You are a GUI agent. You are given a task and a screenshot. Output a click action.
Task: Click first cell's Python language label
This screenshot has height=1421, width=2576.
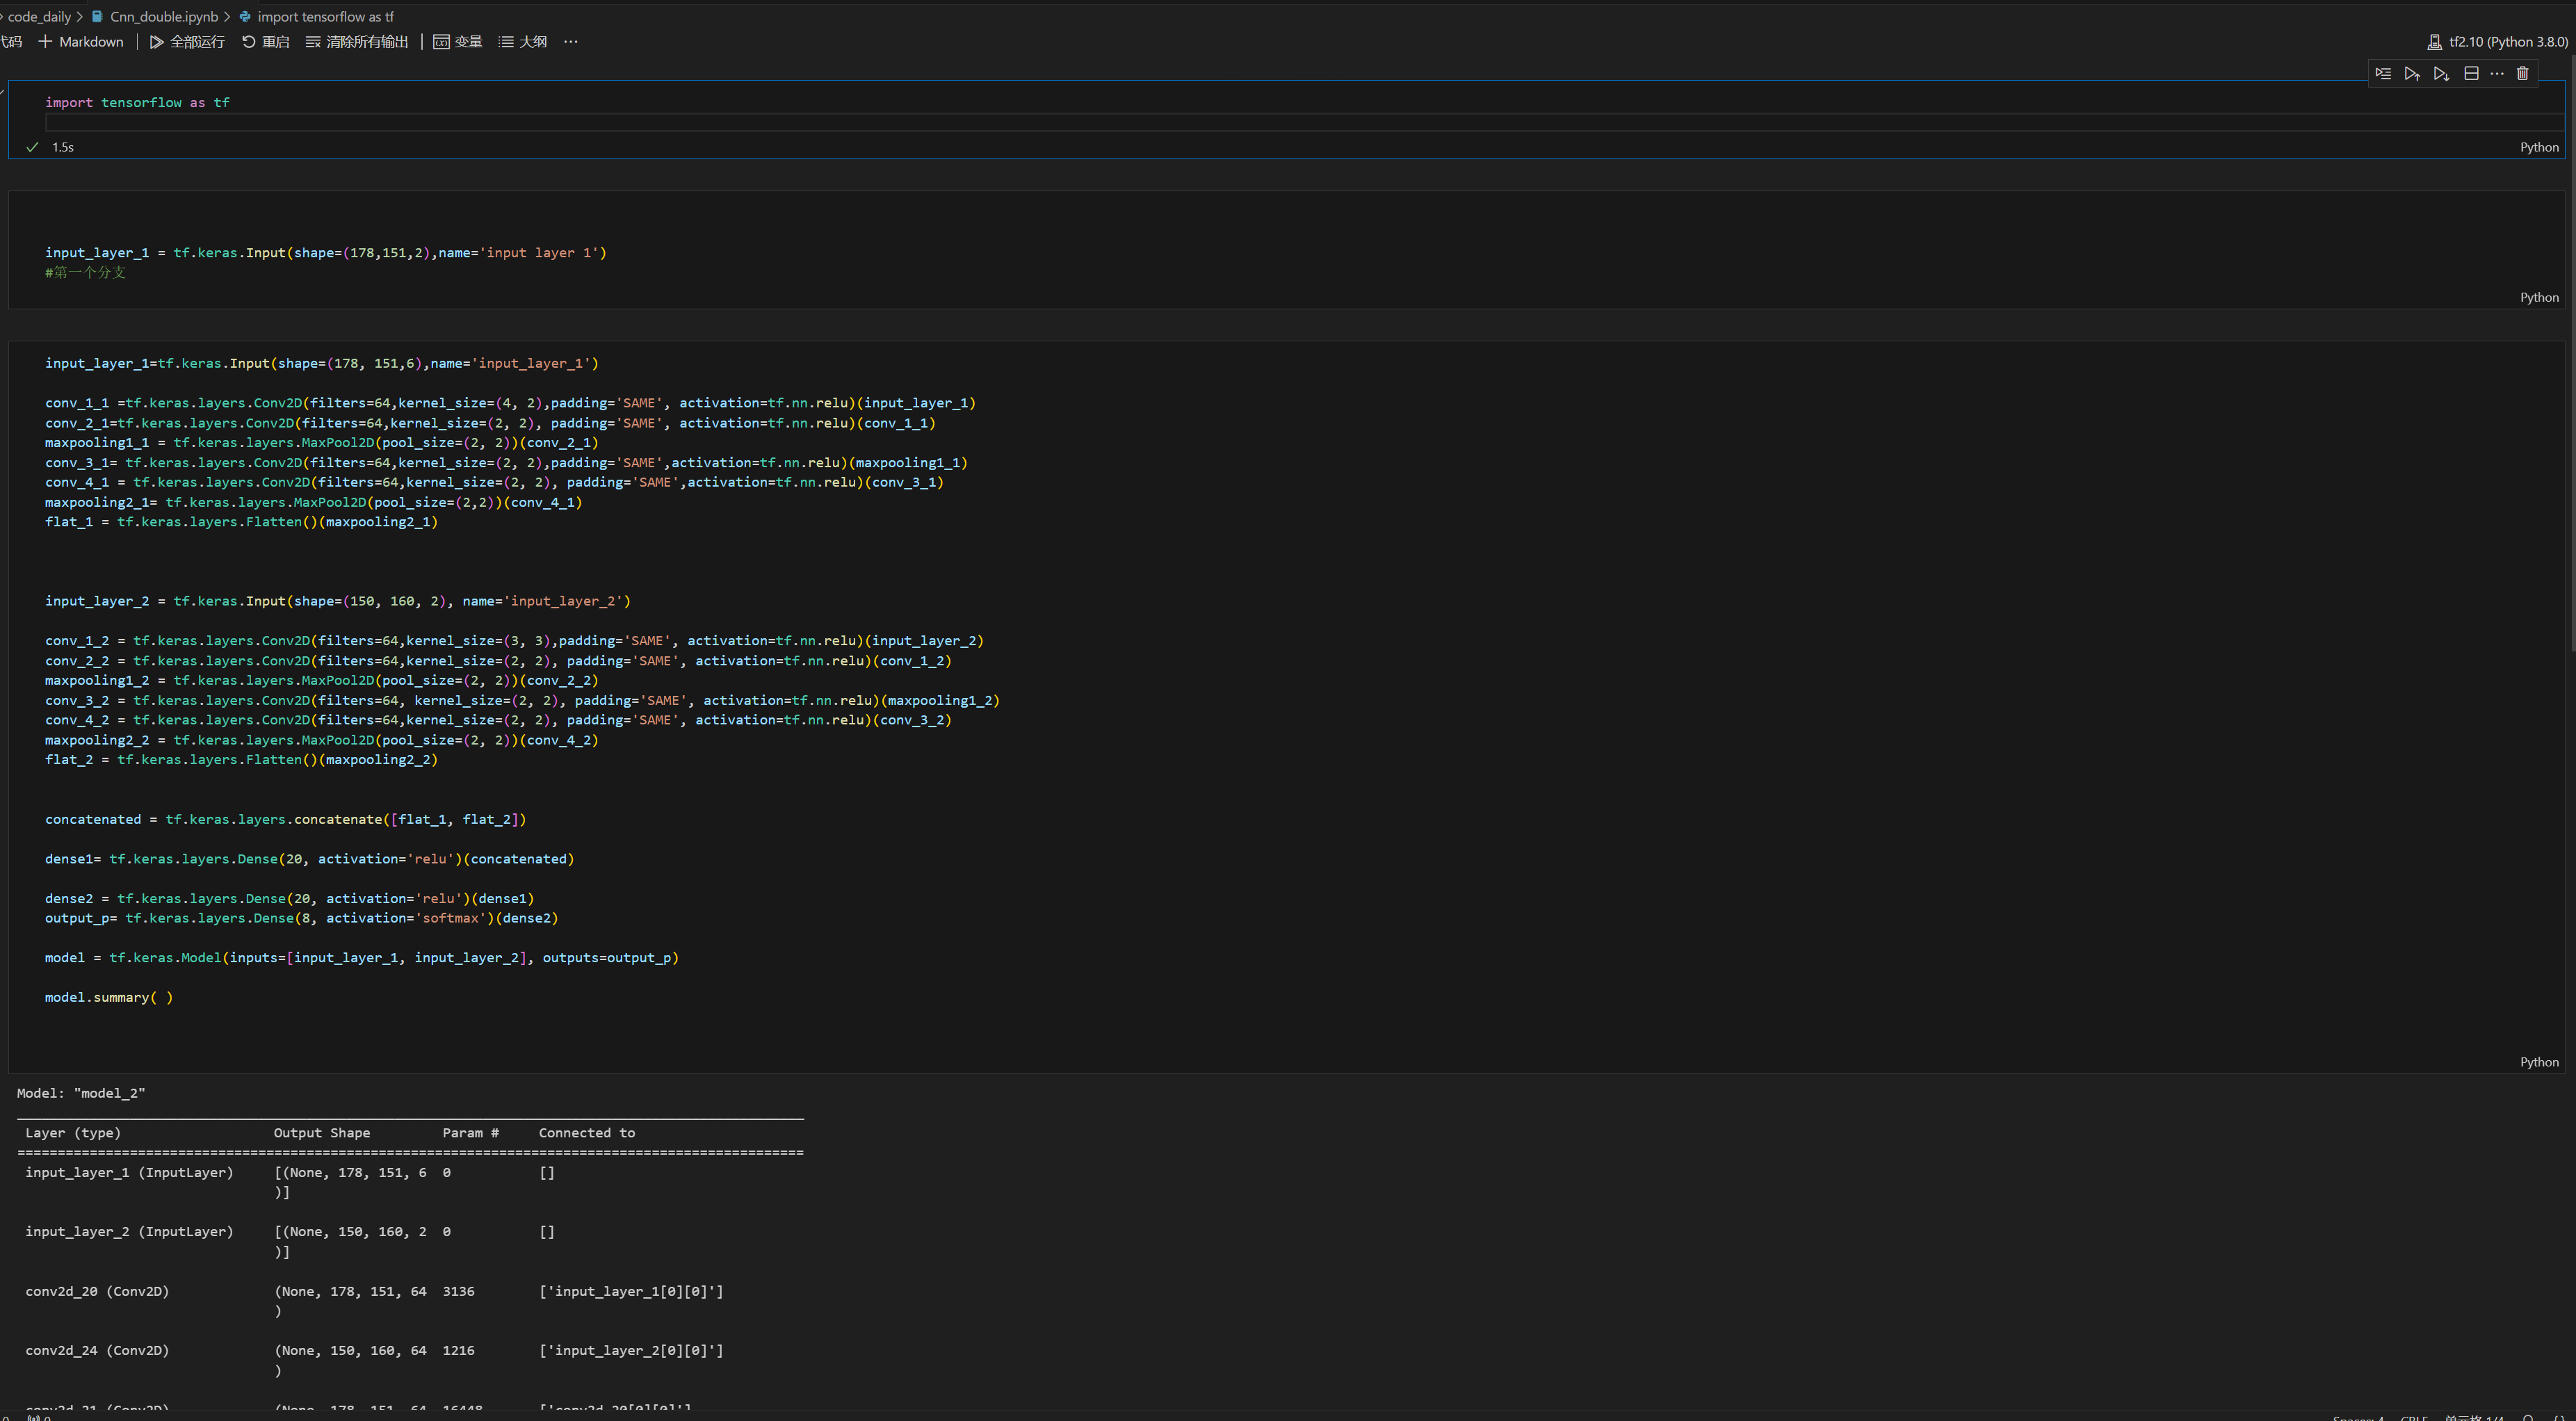click(x=2539, y=148)
